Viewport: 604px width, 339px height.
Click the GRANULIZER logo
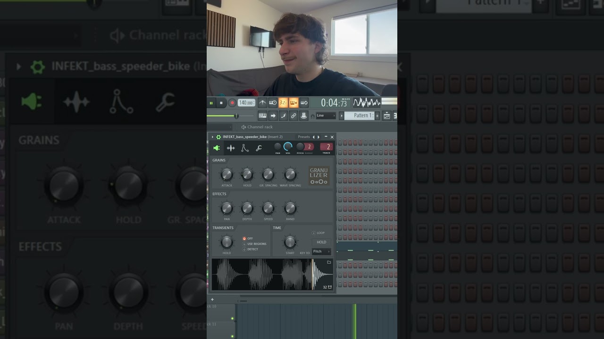(319, 175)
